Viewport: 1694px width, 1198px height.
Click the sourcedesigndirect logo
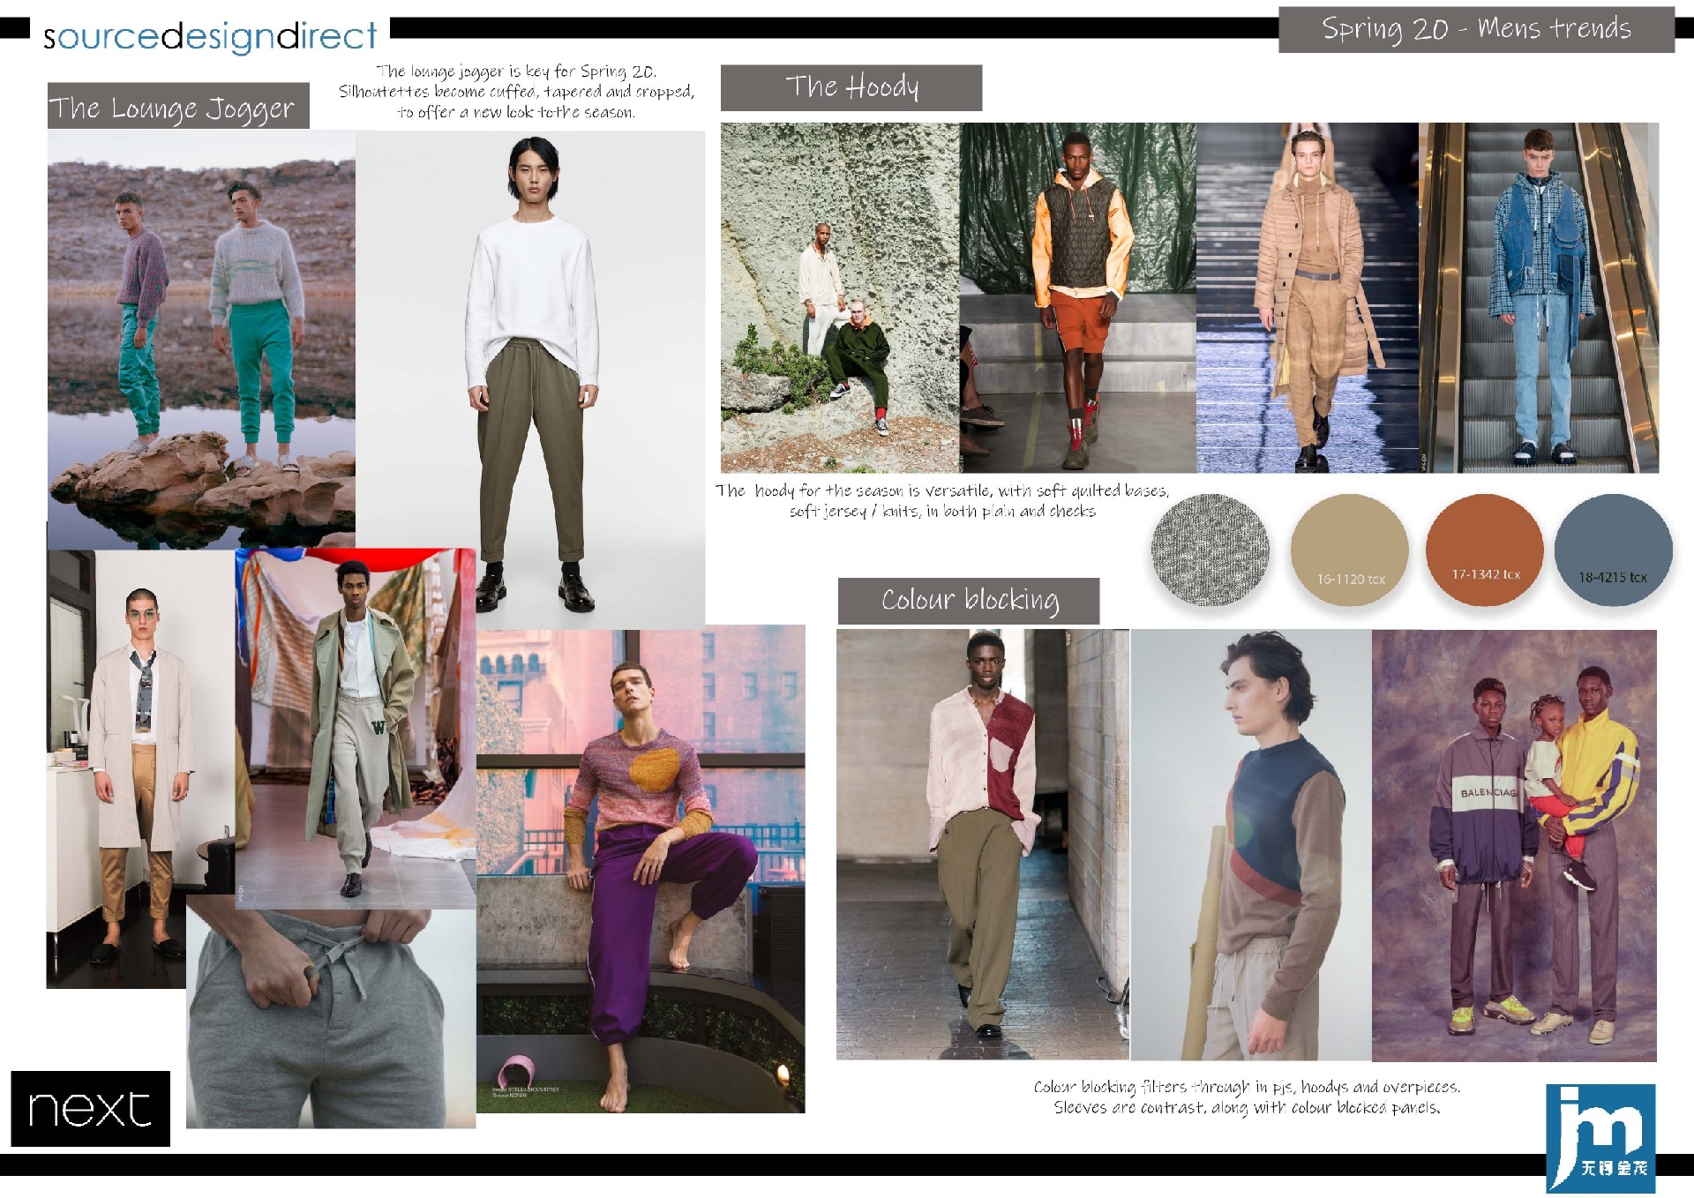[x=210, y=36]
